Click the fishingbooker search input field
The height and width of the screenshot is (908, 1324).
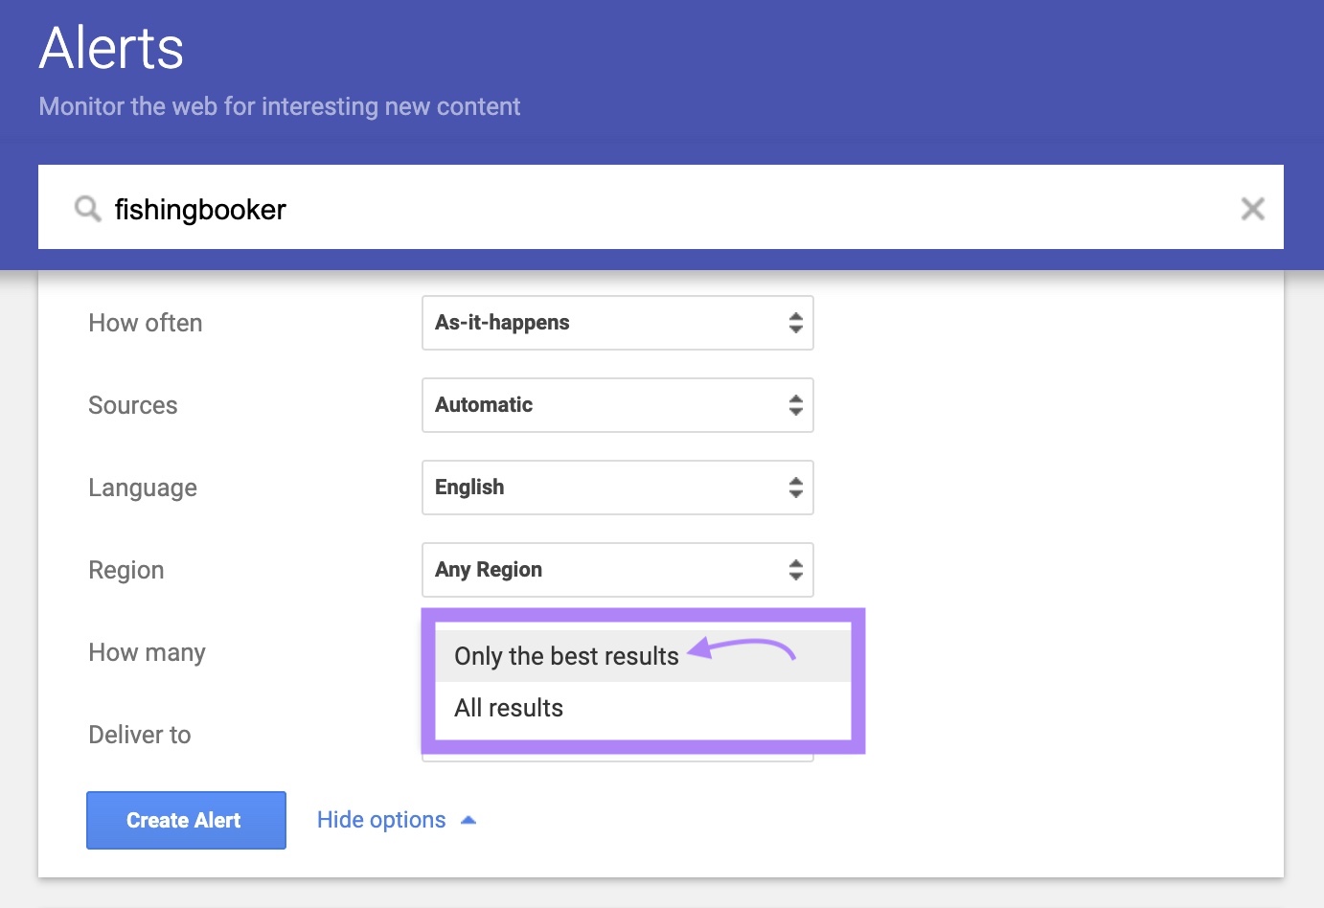(x=575, y=208)
